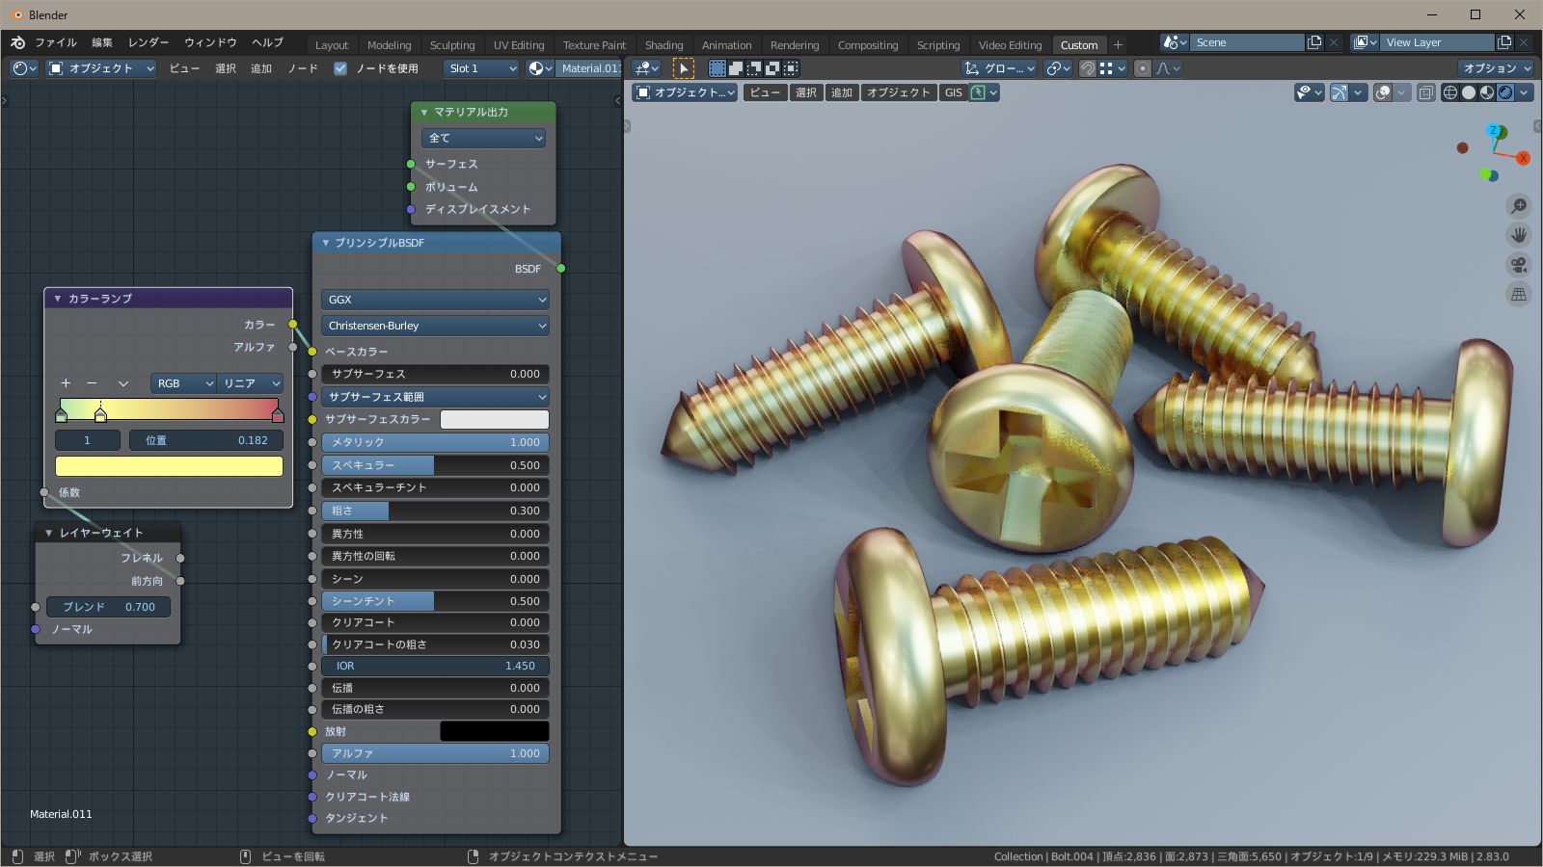Open the 全て target dropdown in material output
This screenshot has height=867, width=1543.
(483, 138)
